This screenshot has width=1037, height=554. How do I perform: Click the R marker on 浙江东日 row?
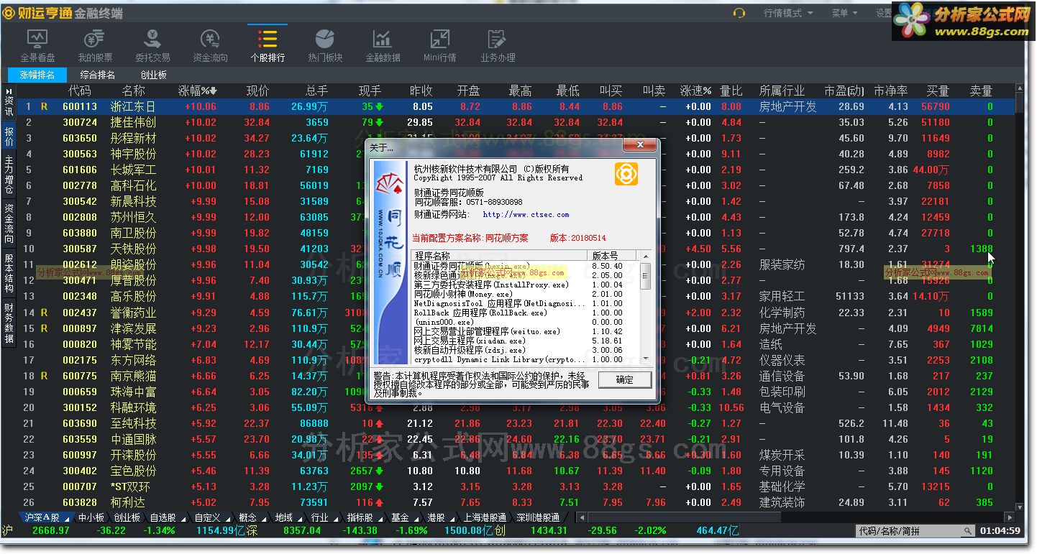coord(44,106)
